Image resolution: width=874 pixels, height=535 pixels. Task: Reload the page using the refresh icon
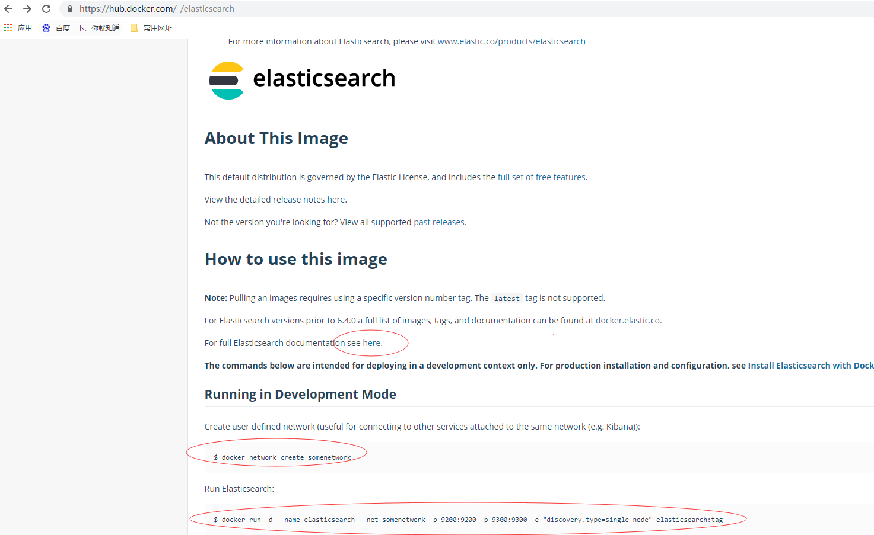pos(46,9)
